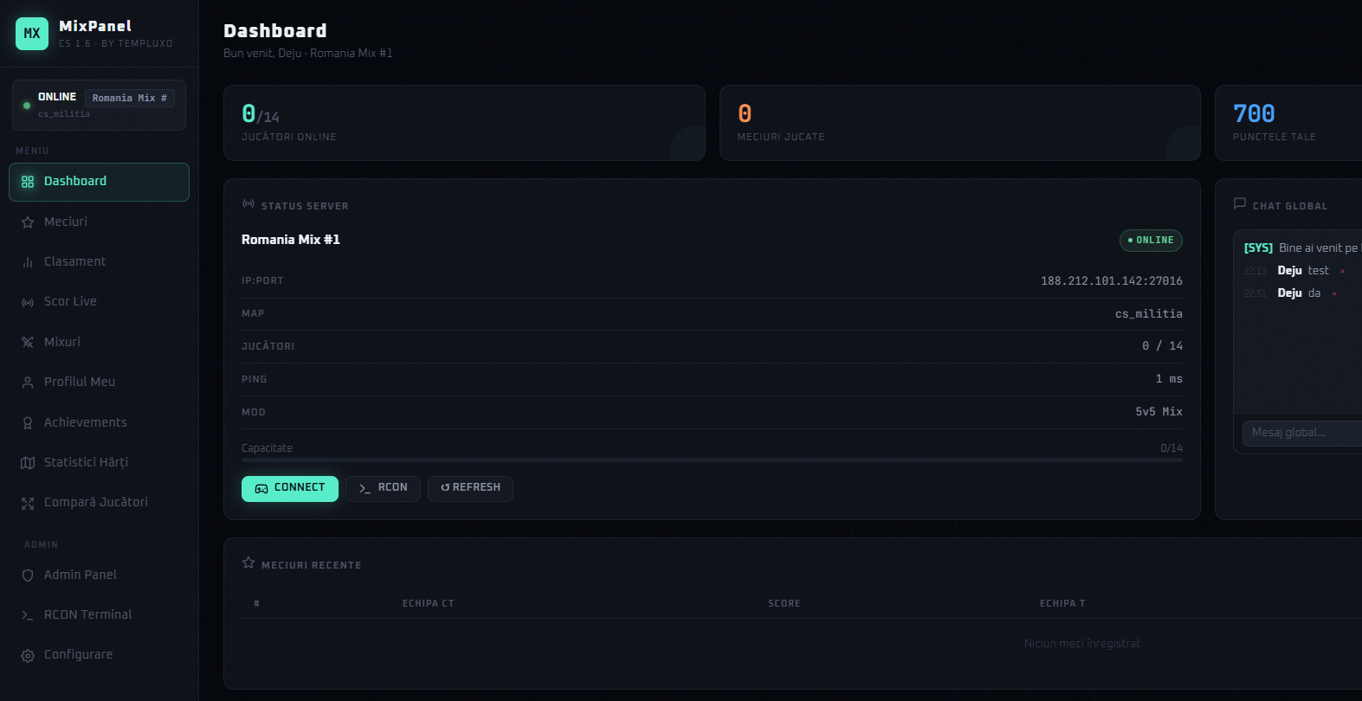Click the Statistici Hărți map icon
Screen dimensions: 1362x701
pyautogui.click(x=28, y=462)
